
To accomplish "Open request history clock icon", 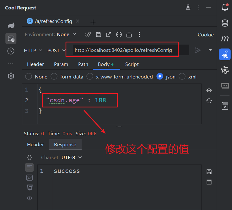I will pos(11,51).
